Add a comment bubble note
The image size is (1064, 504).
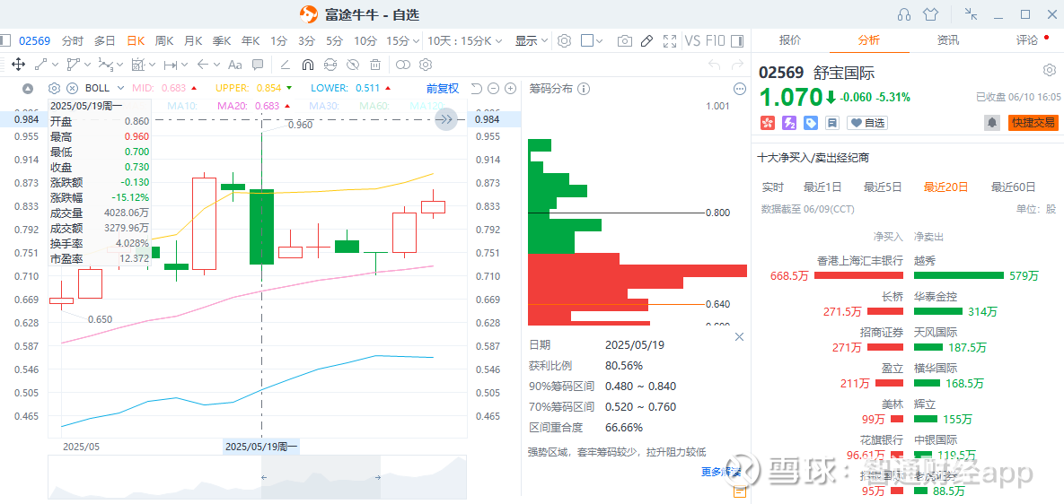click(x=258, y=65)
